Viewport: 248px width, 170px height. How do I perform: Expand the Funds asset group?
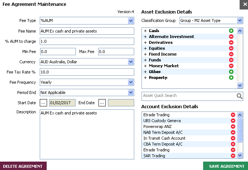145,60
